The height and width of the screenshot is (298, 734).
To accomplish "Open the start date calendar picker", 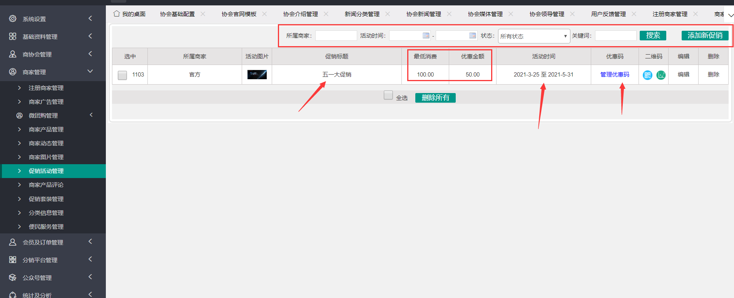I will pos(426,35).
